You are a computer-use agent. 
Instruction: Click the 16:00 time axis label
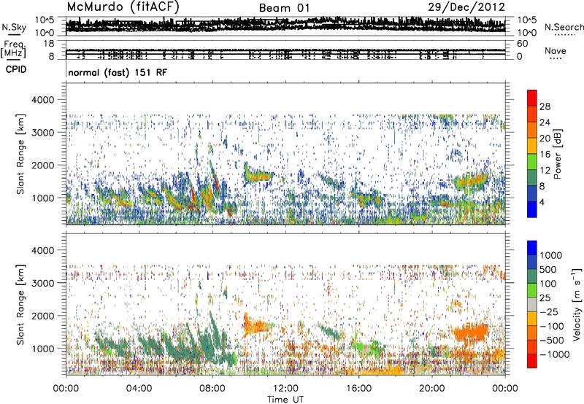coord(358,389)
